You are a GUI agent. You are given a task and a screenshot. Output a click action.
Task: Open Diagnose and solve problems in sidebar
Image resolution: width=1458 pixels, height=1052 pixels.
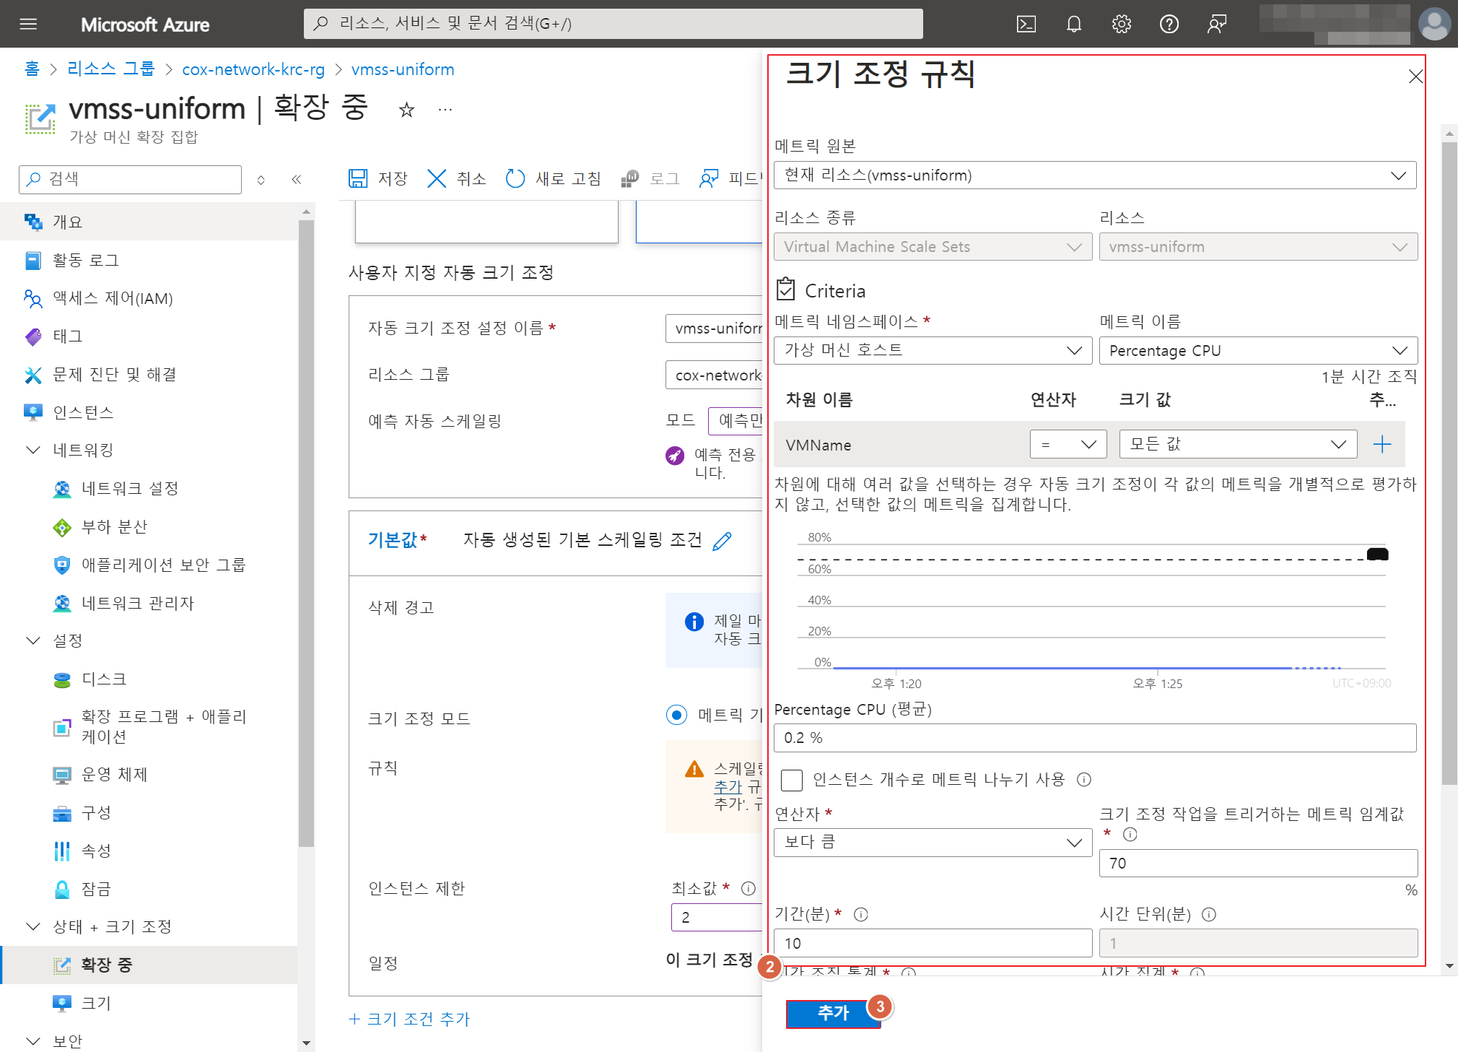point(149,374)
